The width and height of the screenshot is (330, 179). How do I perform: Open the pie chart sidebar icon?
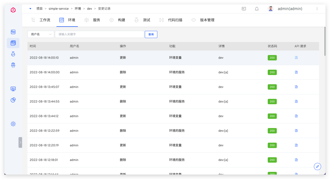coord(13,100)
